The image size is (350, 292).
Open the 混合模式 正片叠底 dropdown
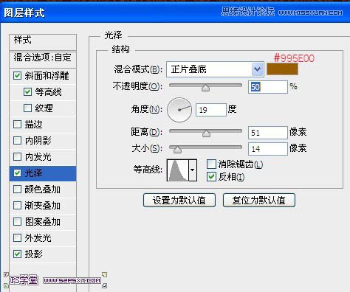pos(215,69)
